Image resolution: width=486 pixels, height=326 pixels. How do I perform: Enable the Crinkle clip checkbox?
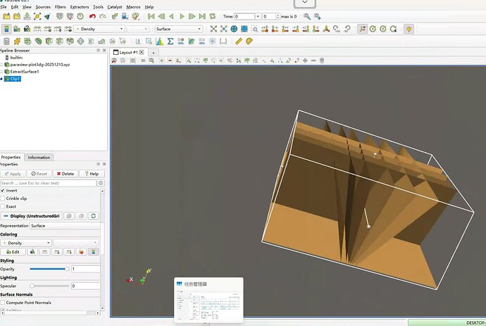pyautogui.click(x=3, y=199)
